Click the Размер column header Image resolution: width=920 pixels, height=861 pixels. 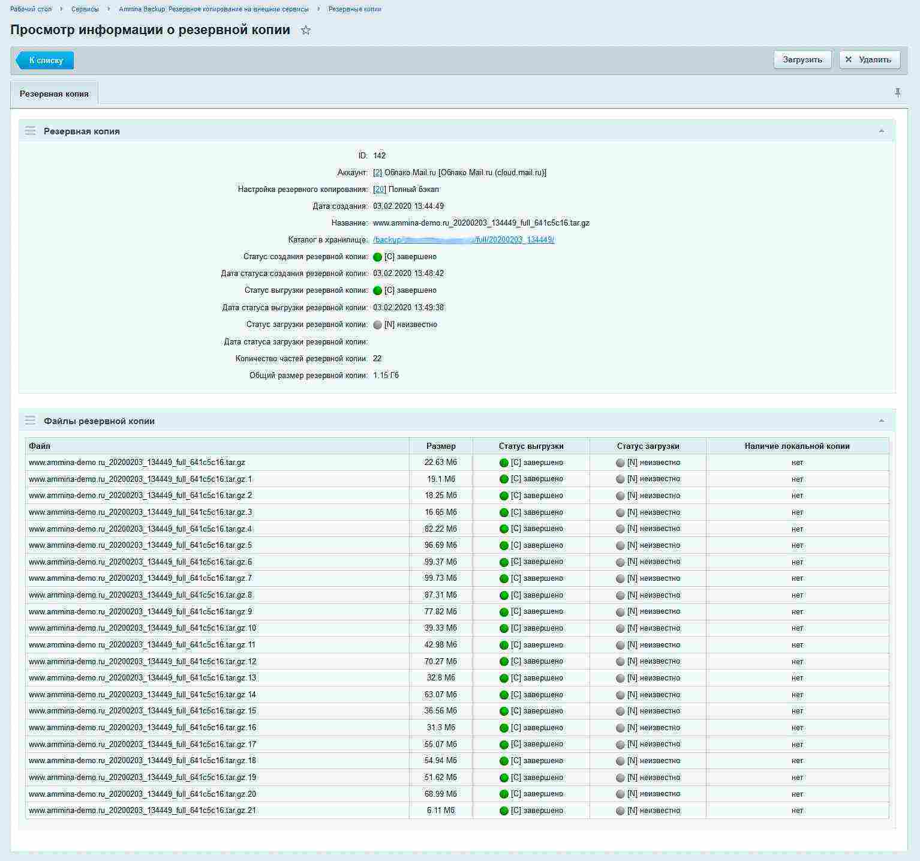441,446
